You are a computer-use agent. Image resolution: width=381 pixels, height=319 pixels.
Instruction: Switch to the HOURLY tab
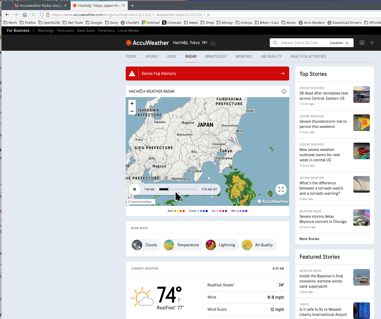point(152,56)
